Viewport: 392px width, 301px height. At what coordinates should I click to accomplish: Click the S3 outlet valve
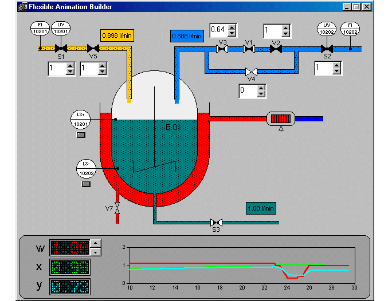[x=216, y=222]
